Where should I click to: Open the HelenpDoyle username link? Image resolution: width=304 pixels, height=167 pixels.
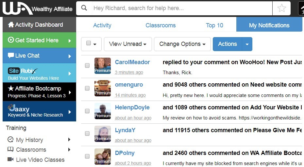click(132, 107)
